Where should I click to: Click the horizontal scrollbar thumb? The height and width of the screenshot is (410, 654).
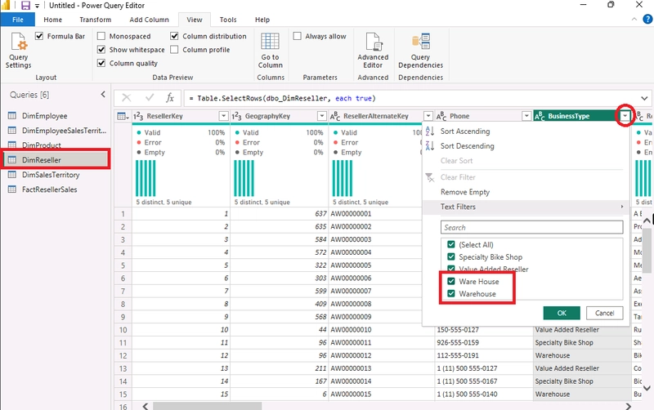[x=208, y=406]
